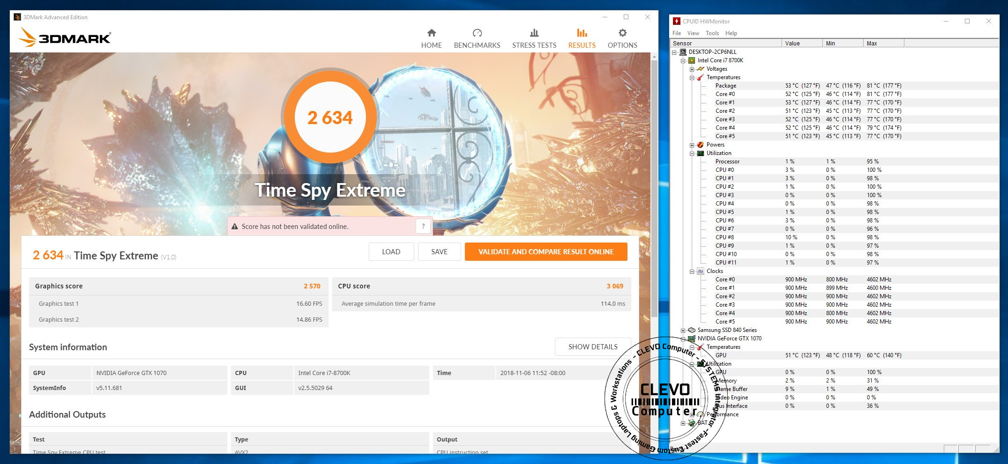Click the GUI version v2.5.5029 64
This screenshot has height=464, width=1008.
(315, 388)
